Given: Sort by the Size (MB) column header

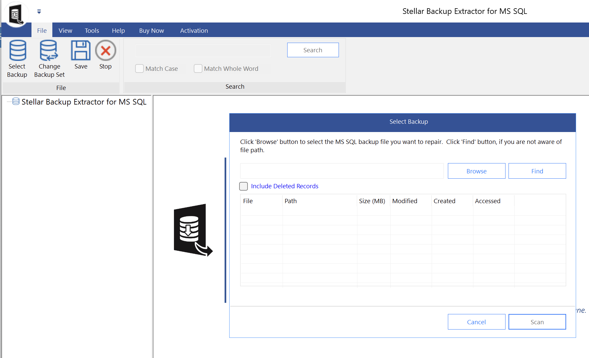Looking at the screenshot, I should [x=374, y=201].
